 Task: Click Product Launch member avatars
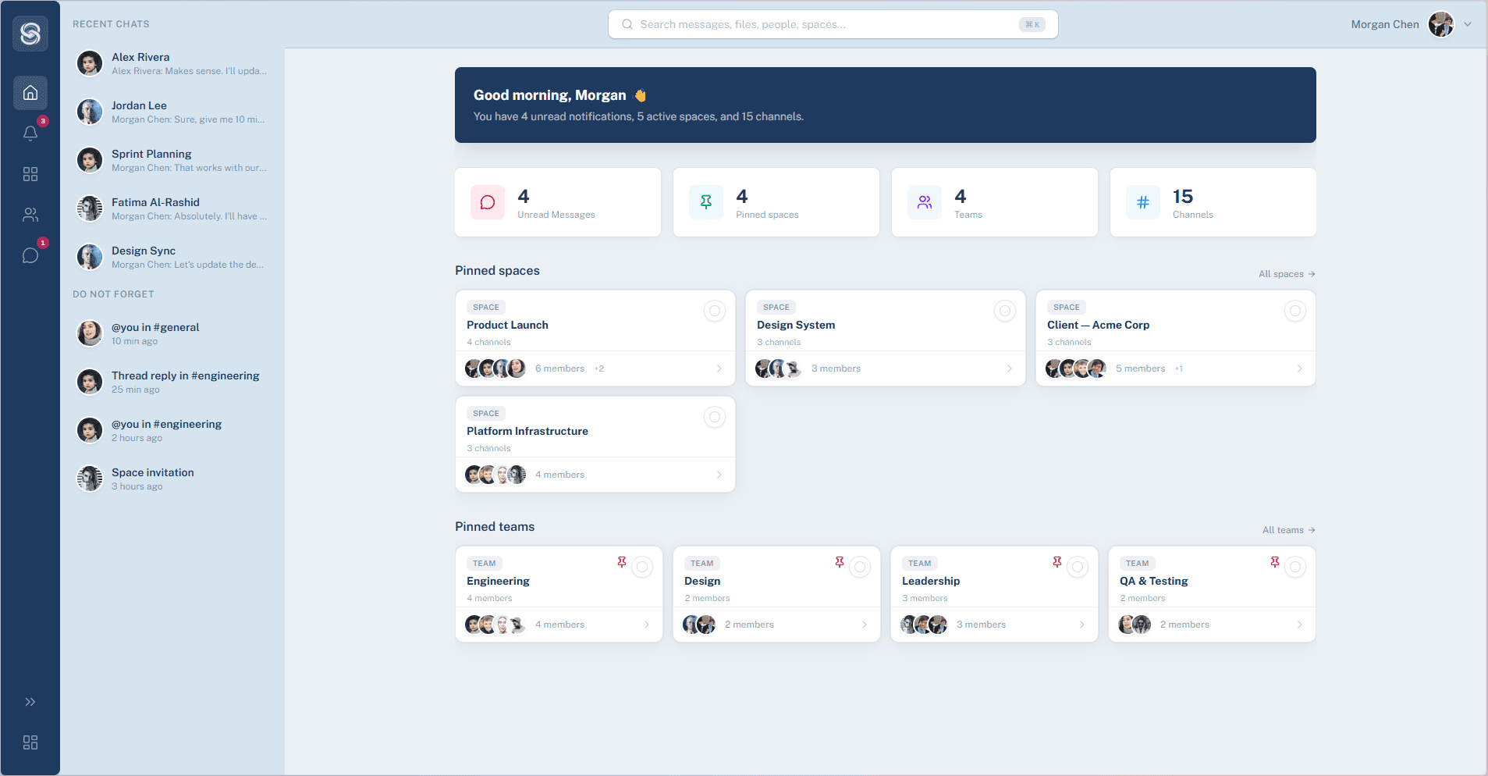coord(495,368)
